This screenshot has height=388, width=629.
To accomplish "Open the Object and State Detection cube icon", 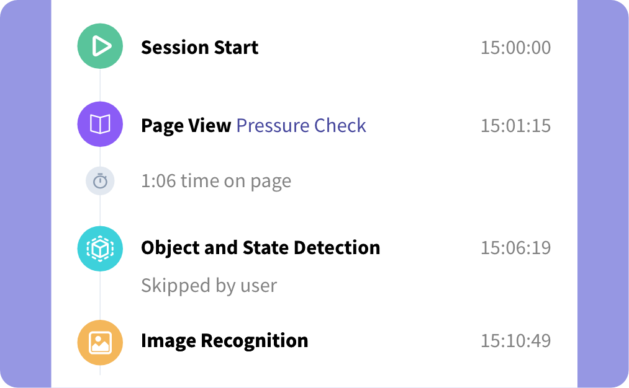I will [99, 248].
